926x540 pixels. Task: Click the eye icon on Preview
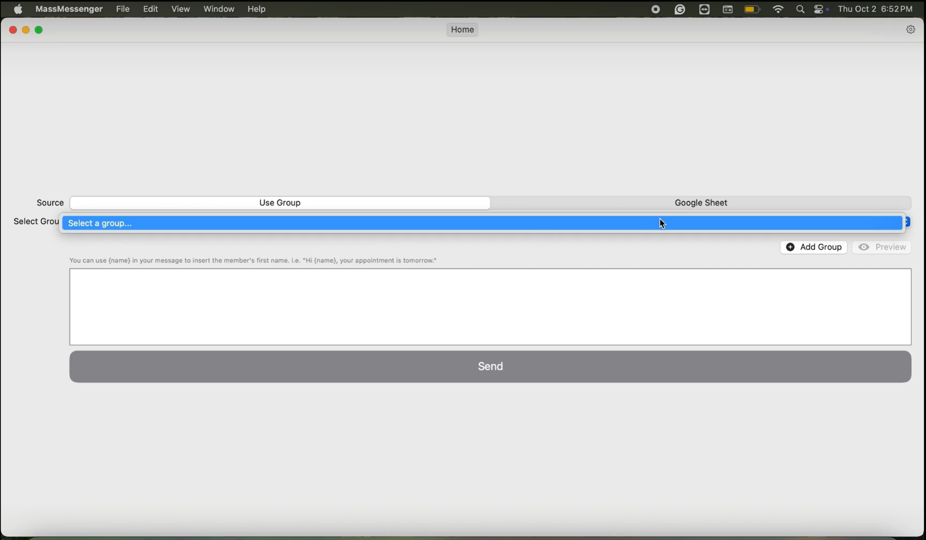(864, 247)
